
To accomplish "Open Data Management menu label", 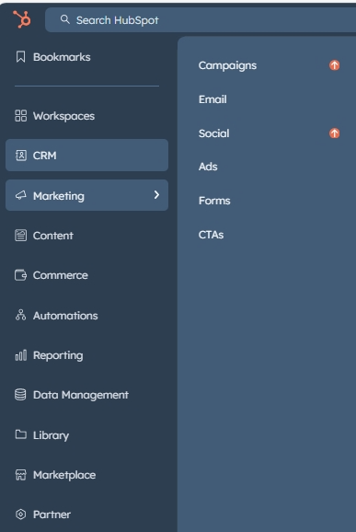I will [81, 395].
